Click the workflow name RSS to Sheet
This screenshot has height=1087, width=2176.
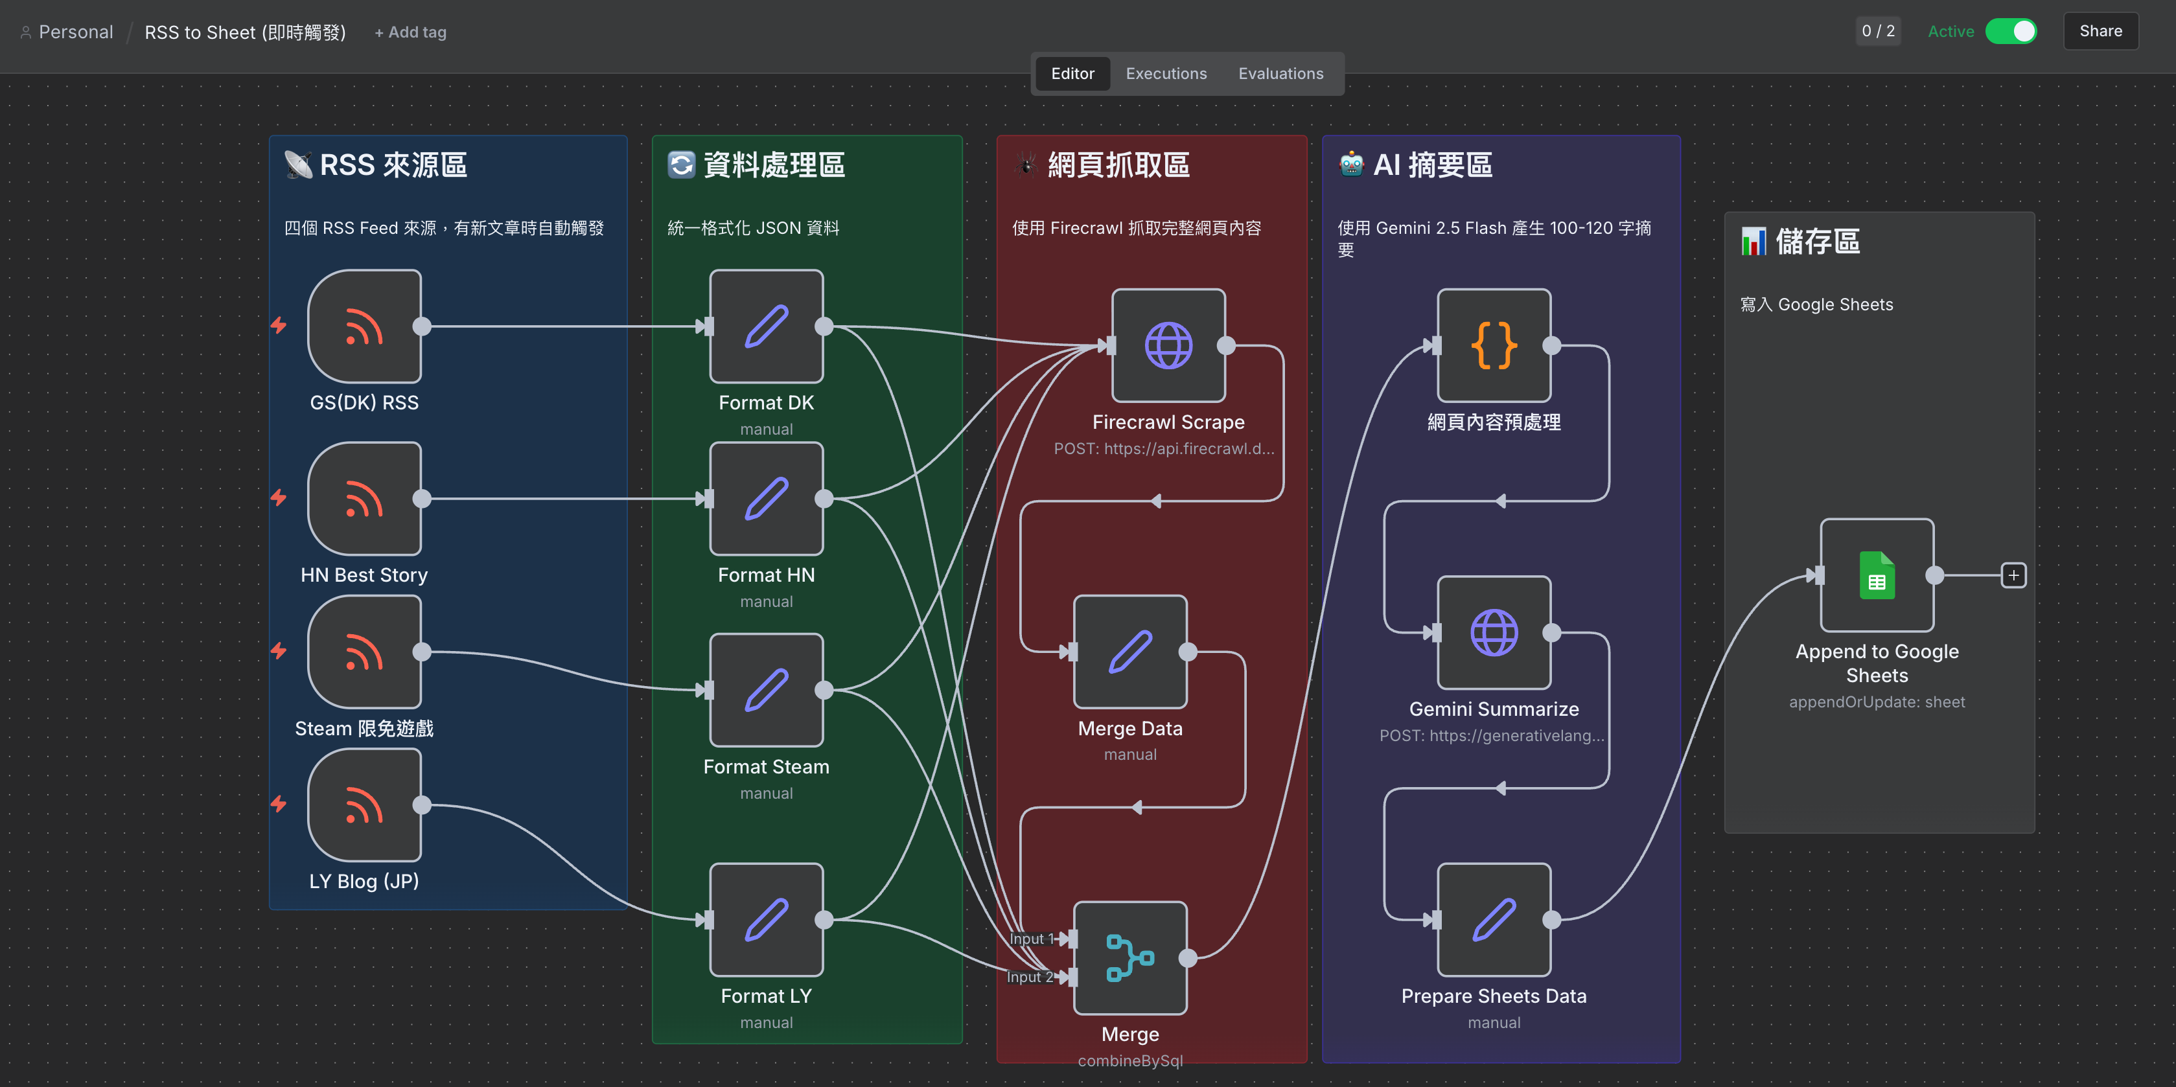pos(245,32)
